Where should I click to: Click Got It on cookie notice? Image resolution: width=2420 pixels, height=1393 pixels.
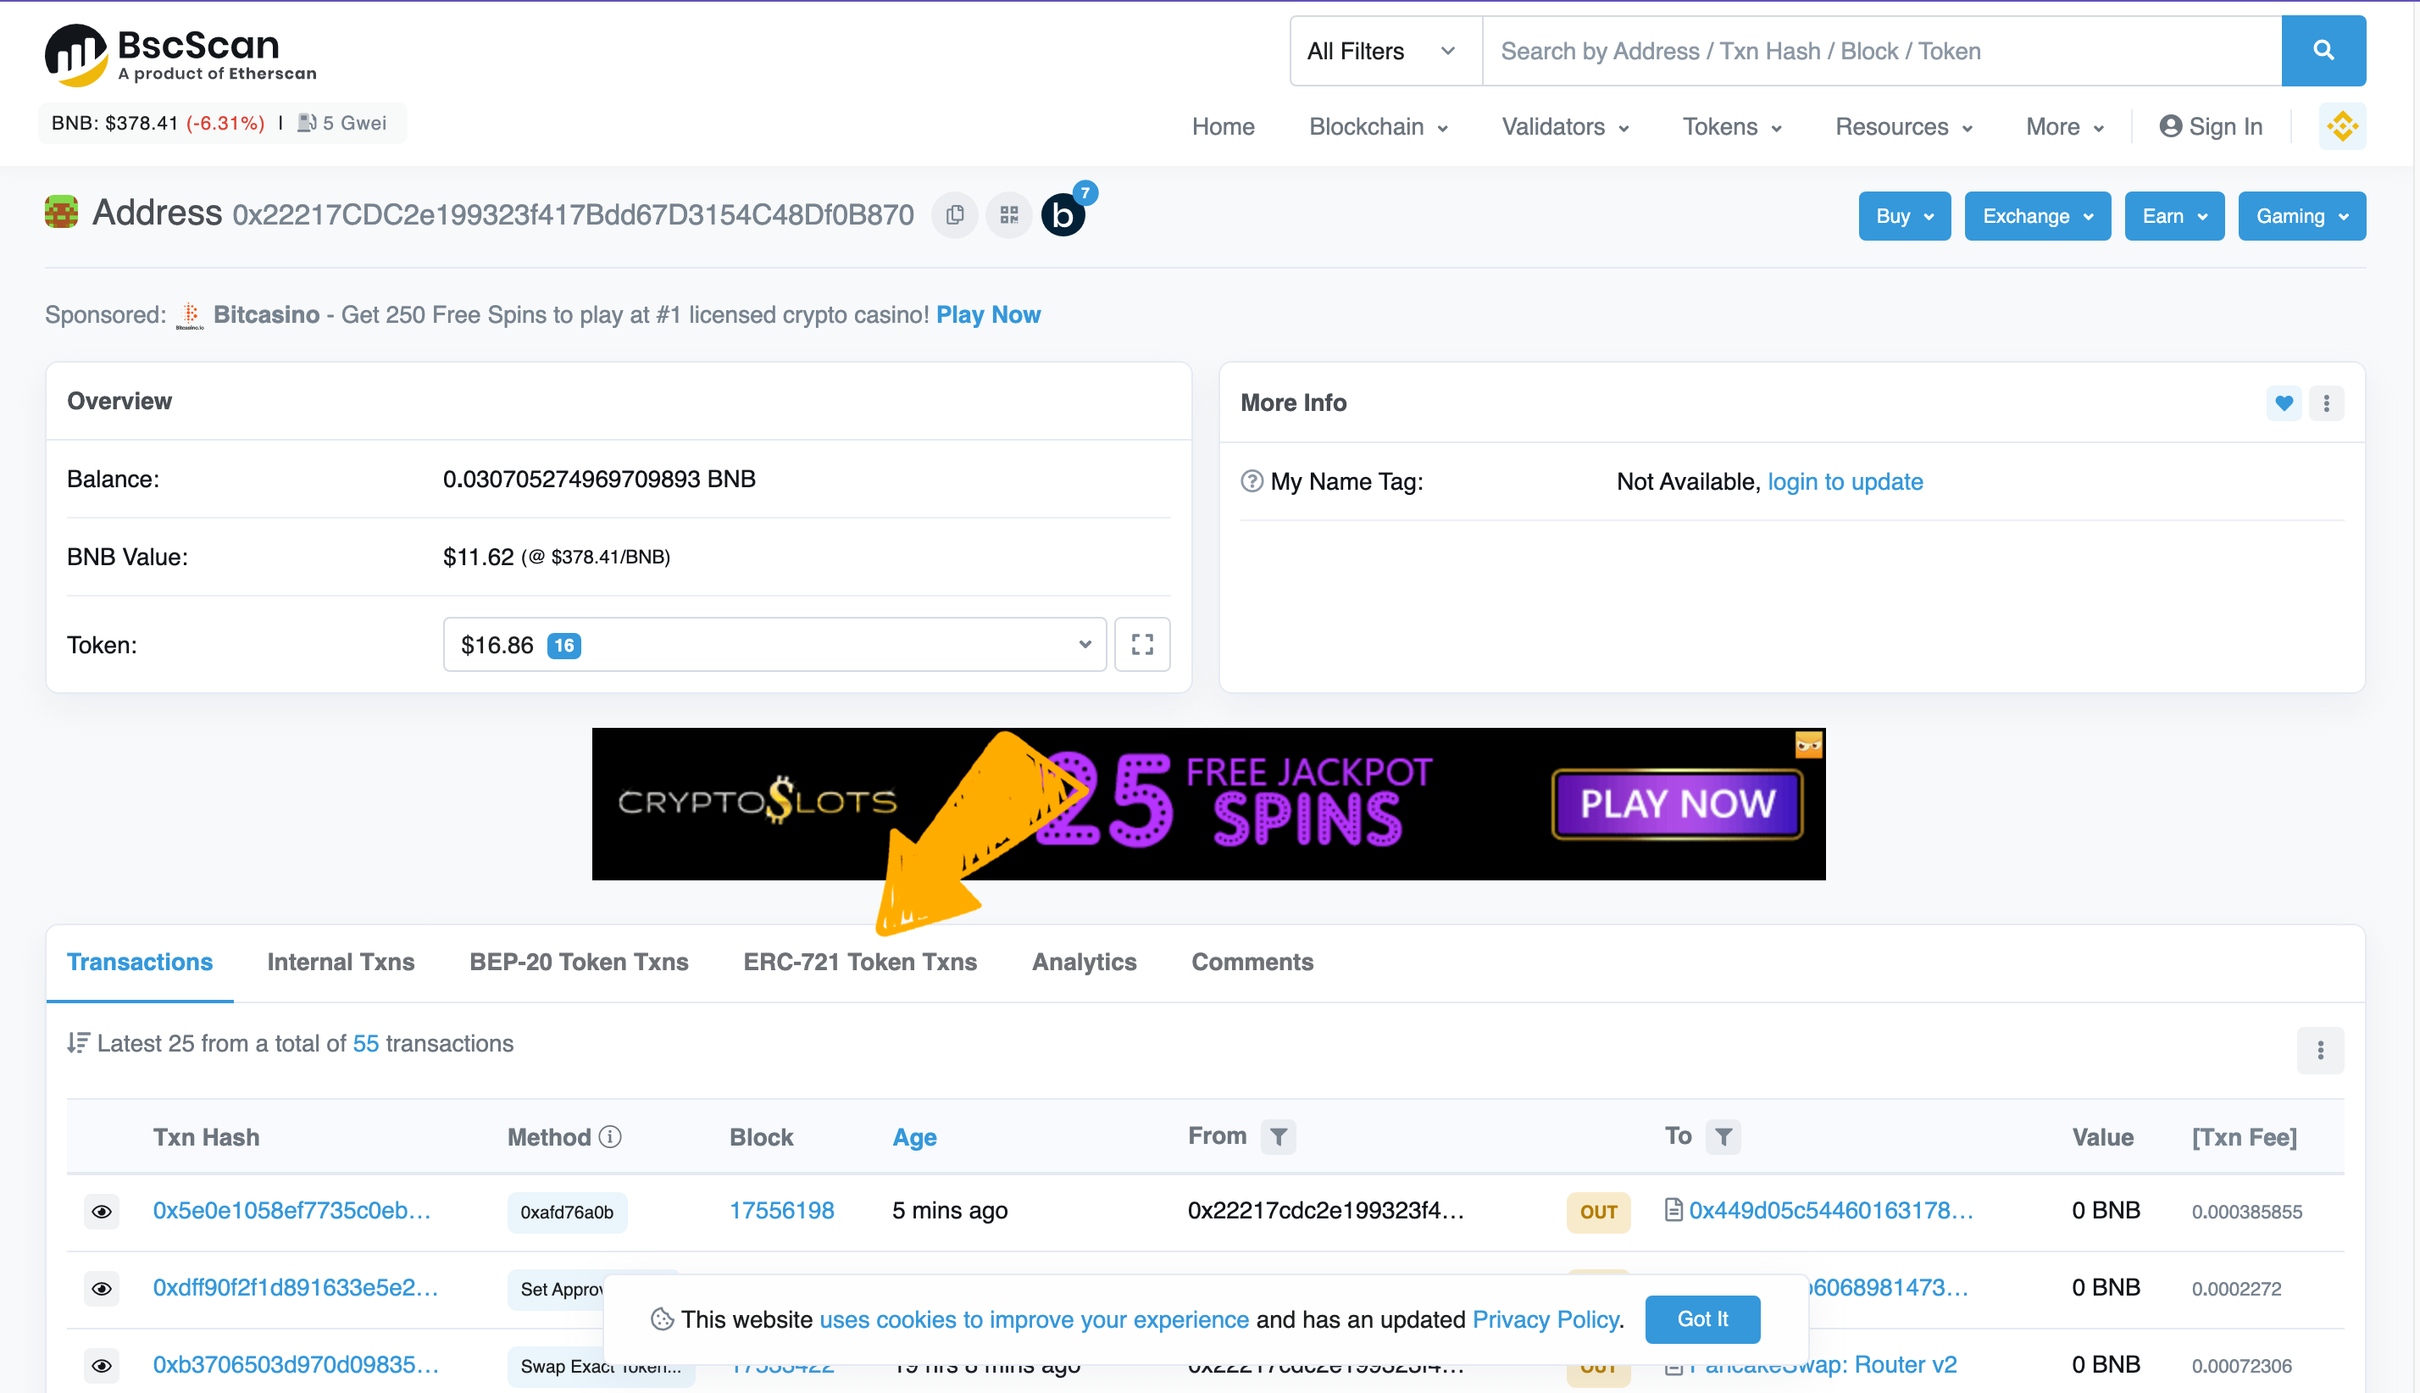click(x=1701, y=1319)
